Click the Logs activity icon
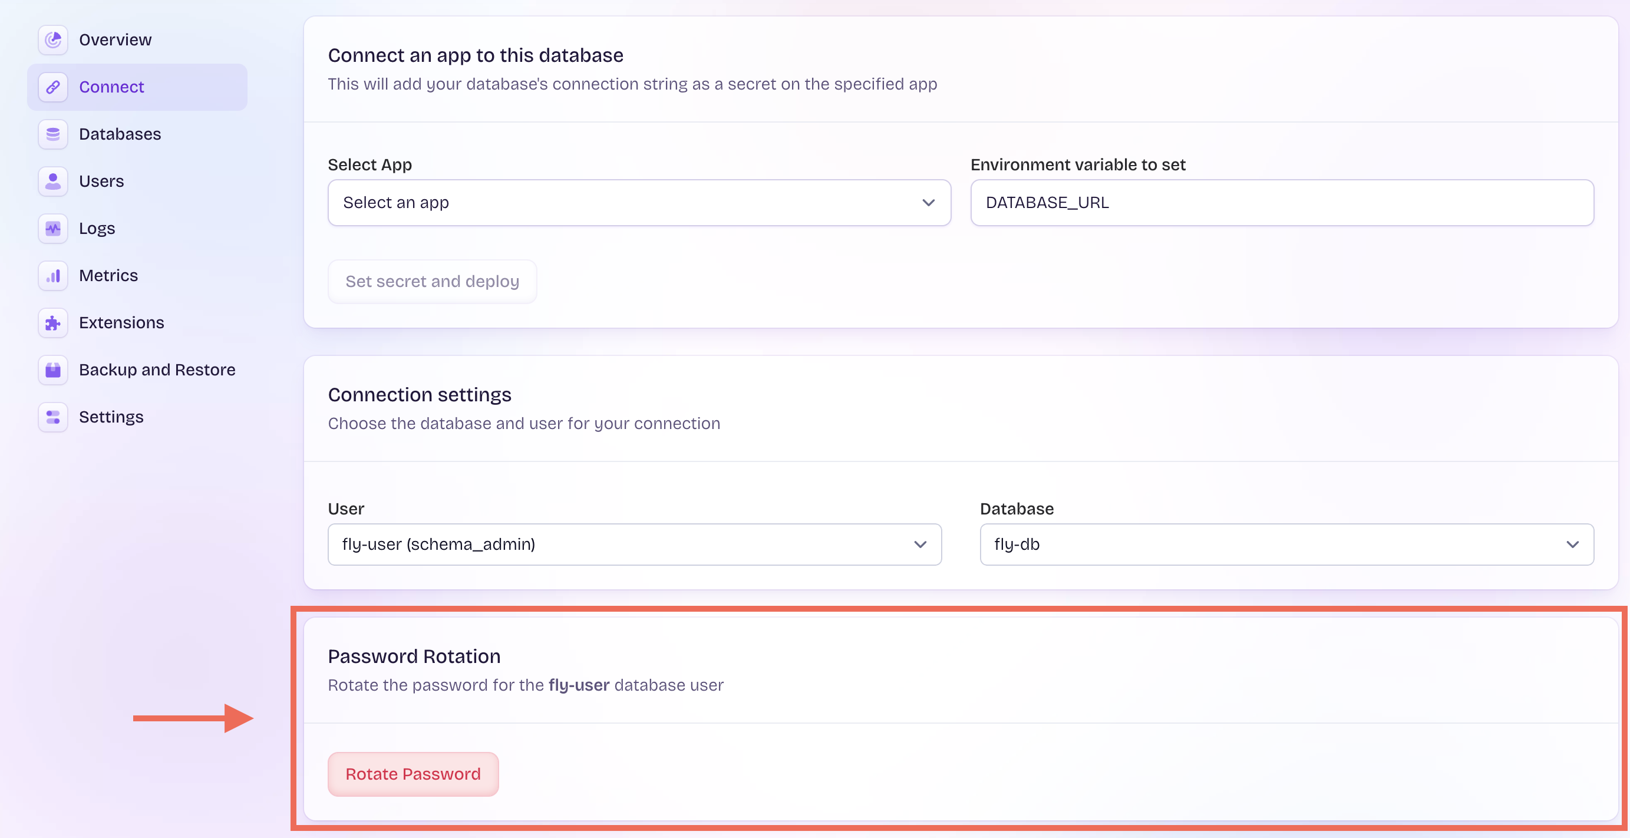The height and width of the screenshot is (838, 1630). 53,229
